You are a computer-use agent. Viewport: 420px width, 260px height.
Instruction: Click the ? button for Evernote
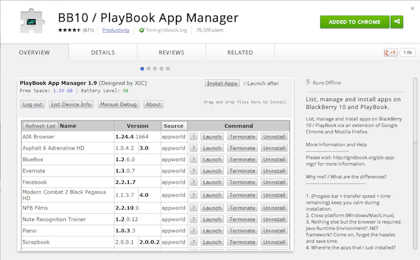click(x=194, y=171)
